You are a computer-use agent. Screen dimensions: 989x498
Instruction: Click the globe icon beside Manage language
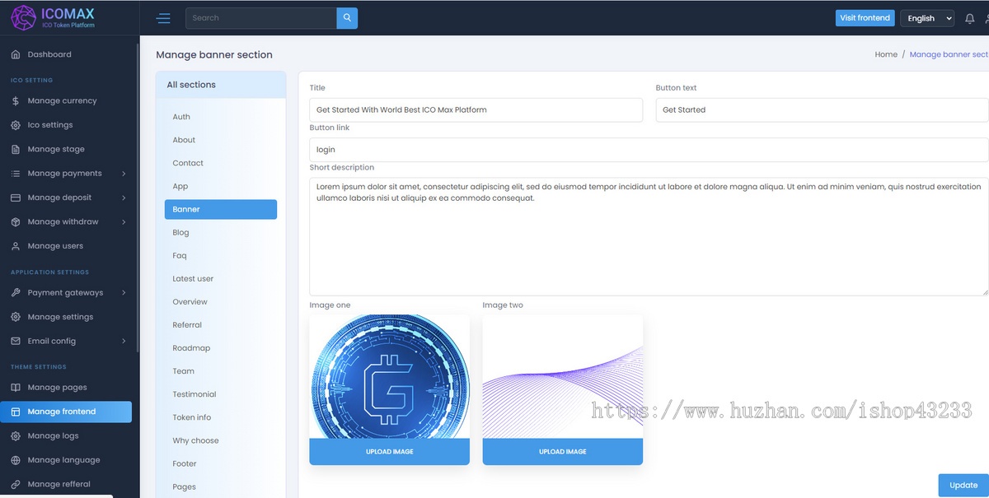coord(16,460)
